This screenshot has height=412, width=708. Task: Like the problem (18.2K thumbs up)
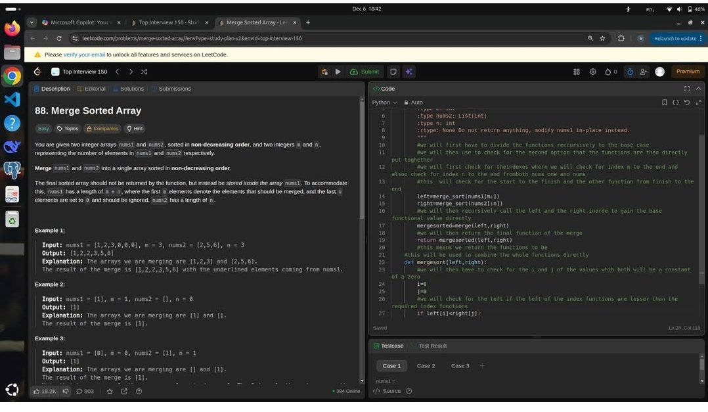[44, 391]
